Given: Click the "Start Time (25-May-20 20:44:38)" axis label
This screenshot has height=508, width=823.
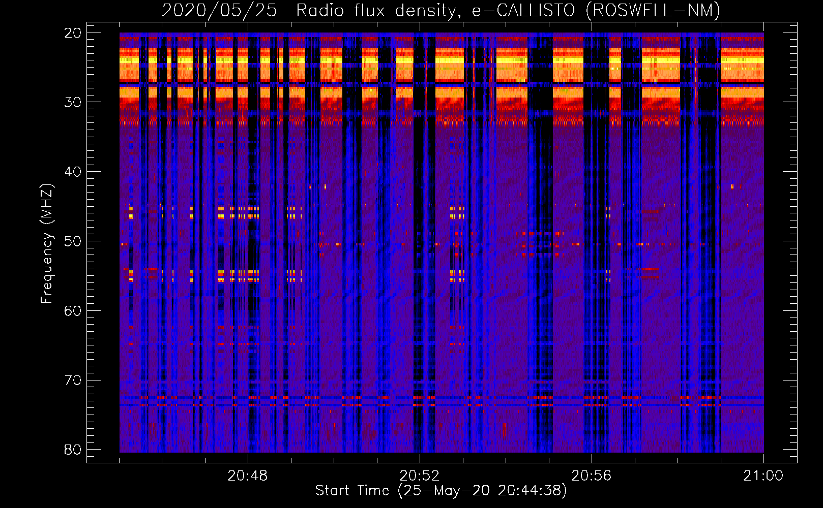Looking at the screenshot, I should coord(441,490).
